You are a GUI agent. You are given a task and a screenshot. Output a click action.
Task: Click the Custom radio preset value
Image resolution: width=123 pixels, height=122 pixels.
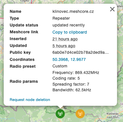click(60, 66)
